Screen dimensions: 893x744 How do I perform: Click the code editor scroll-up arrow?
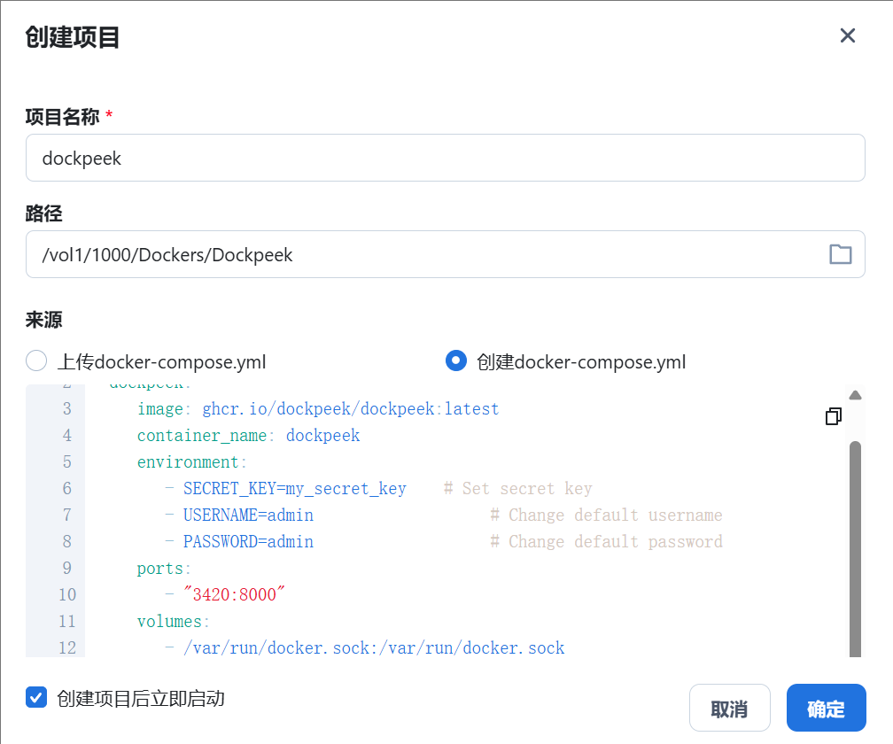855,395
